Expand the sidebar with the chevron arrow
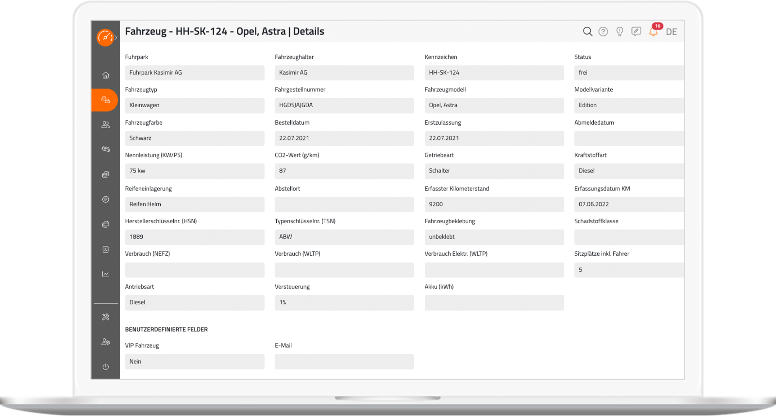The image size is (776, 416). tap(117, 37)
